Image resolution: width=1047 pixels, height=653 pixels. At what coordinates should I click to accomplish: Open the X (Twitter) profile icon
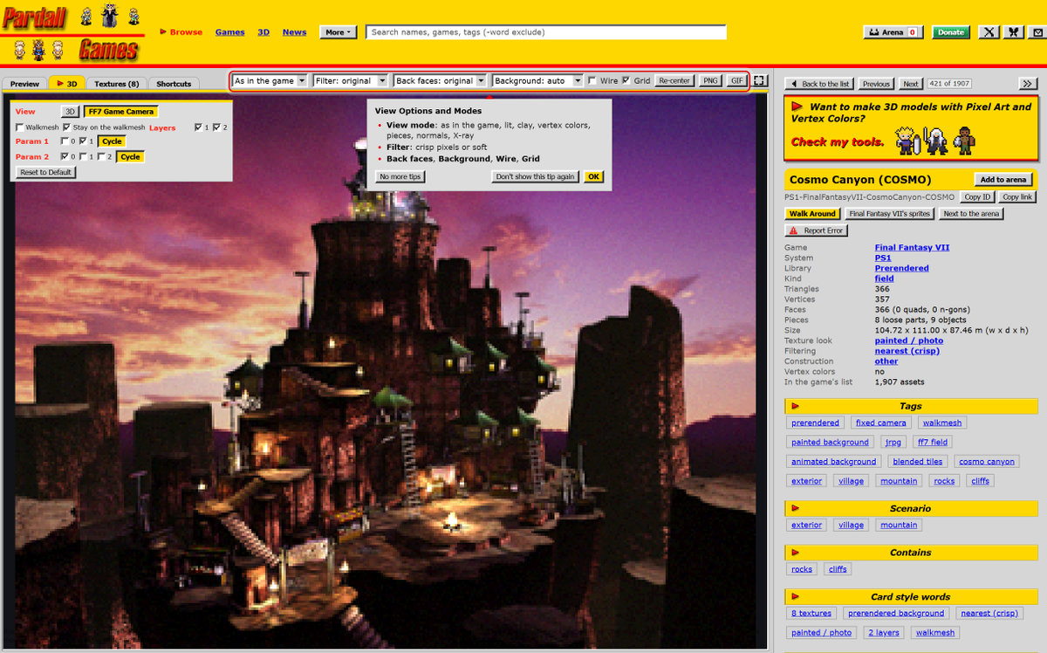tap(989, 32)
